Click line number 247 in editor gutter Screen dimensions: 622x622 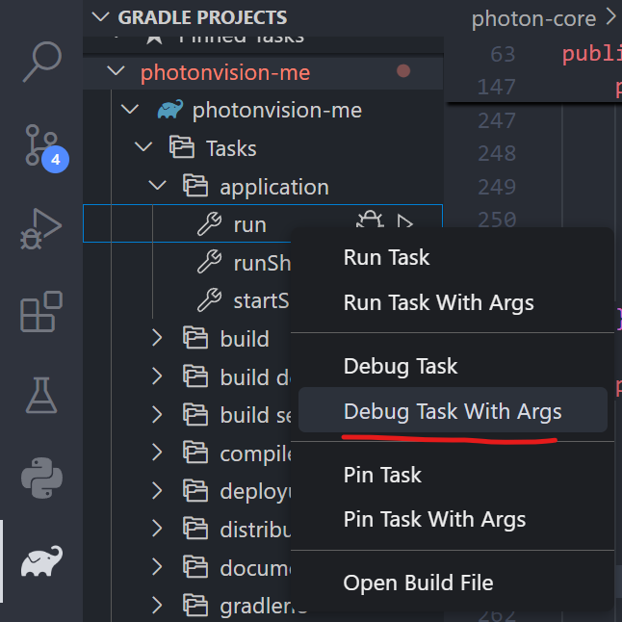pyautogui.click(x=497, y=120)
